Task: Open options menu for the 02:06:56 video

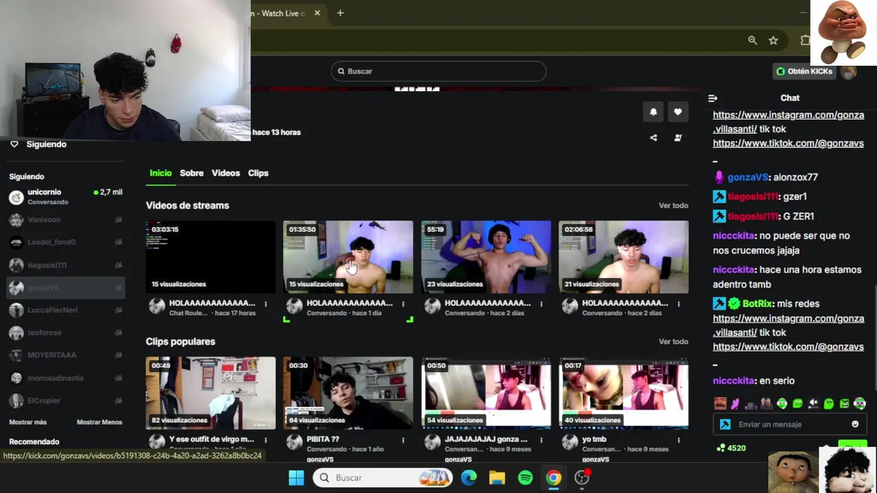Action: pyautogui.click(x=679, y=304)
